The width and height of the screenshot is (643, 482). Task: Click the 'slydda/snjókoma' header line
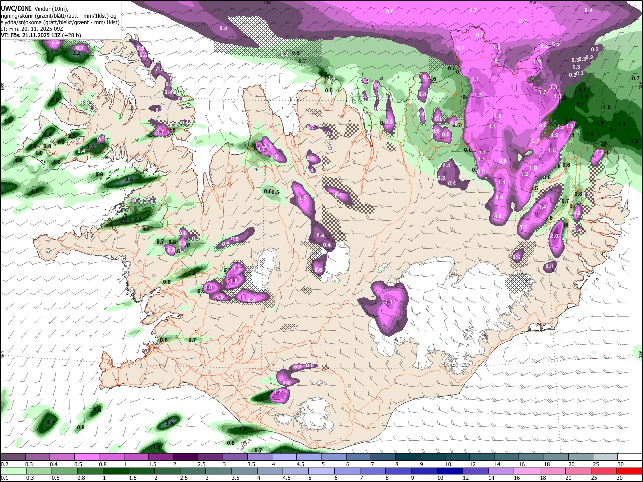tap(60, 22)
